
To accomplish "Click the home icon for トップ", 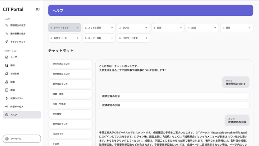I will tap(7, 57).
